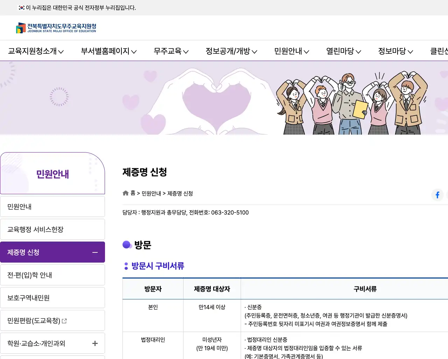
Task: Click the 제증명 신청 breadcrumb item
Action: 180,193
